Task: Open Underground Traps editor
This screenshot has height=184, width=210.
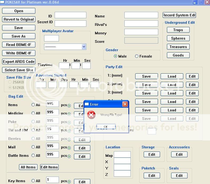Action: click(178, 30)
